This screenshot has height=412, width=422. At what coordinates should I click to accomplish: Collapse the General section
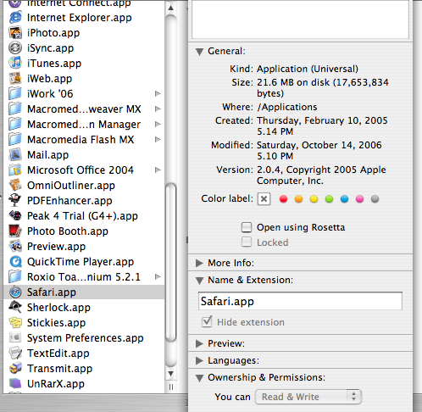(199, 52)
